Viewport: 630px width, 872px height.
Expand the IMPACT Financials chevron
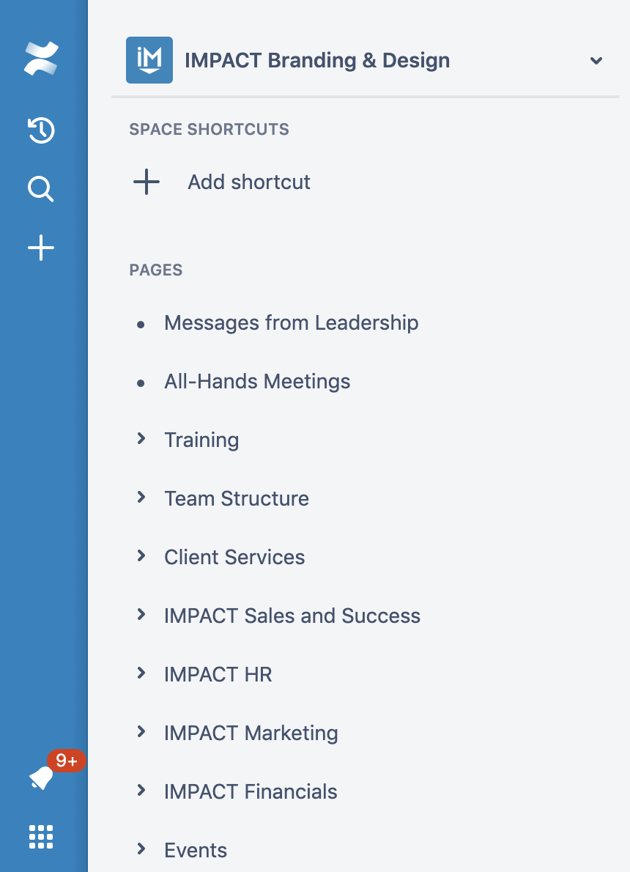click(x=141, y=791)
